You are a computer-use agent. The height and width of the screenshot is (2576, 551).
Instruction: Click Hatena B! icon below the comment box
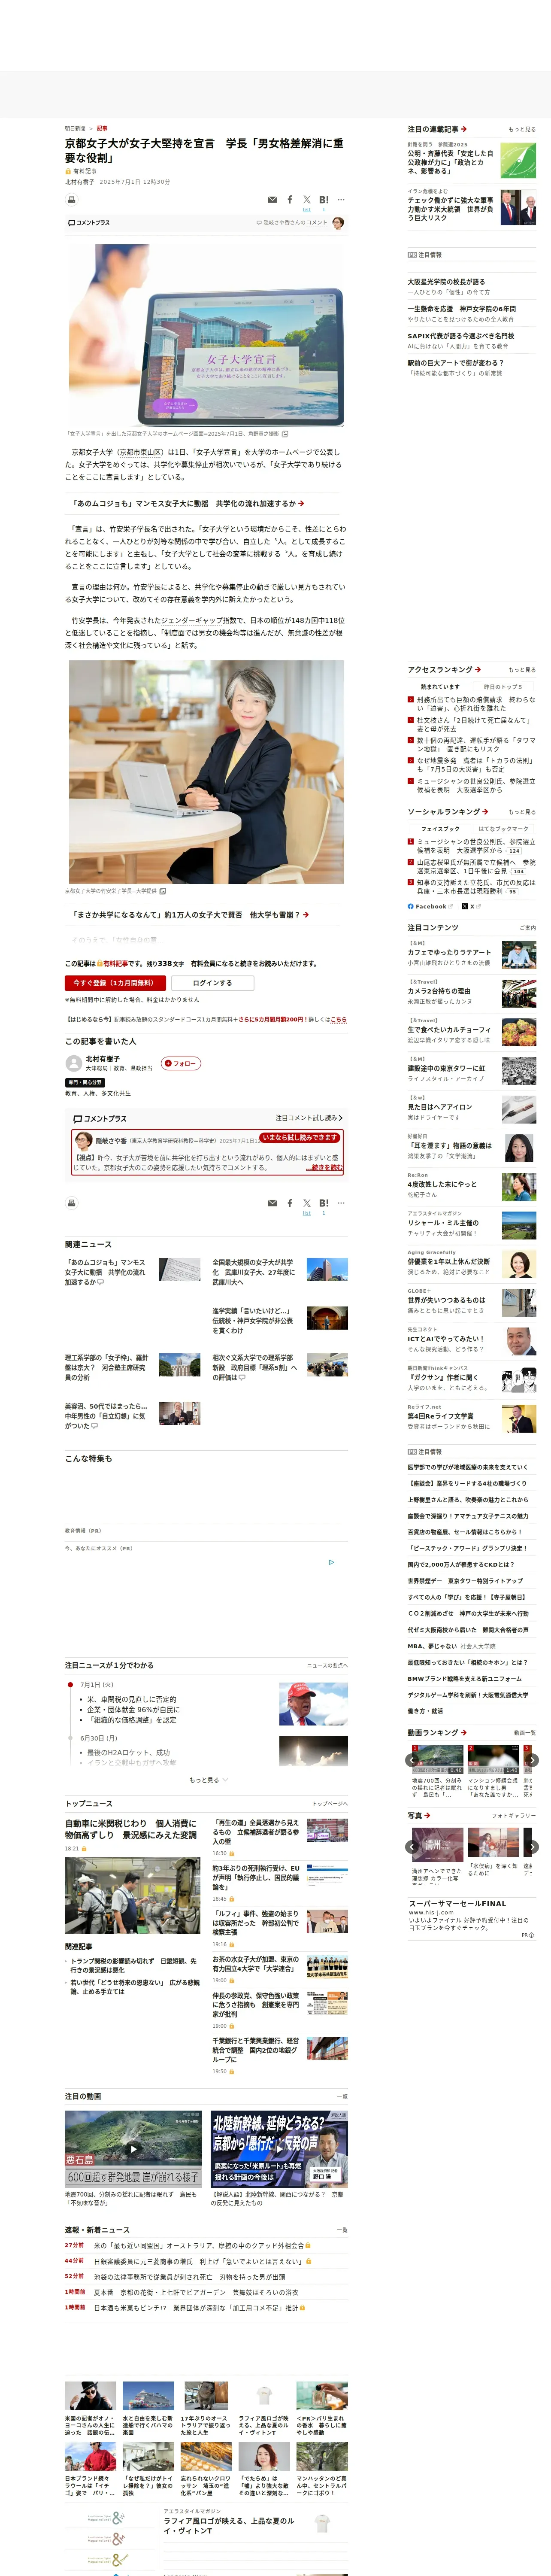pos(324,1203)
